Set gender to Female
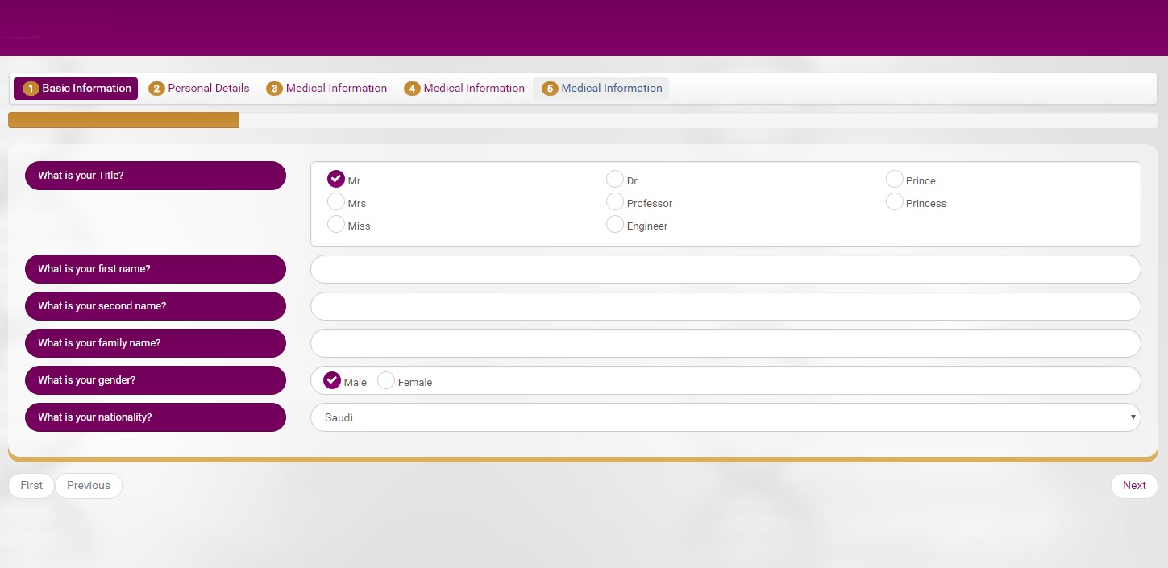Screen dimensions: 1168x568 pos(386,380)
